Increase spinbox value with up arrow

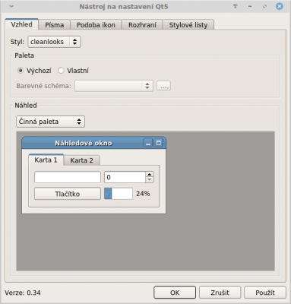[x=150, y=174]
